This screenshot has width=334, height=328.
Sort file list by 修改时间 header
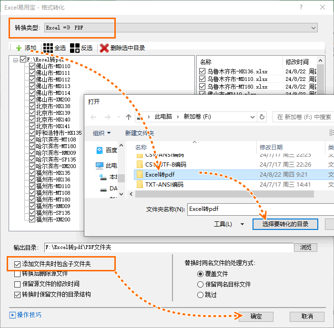pos(297,62)
